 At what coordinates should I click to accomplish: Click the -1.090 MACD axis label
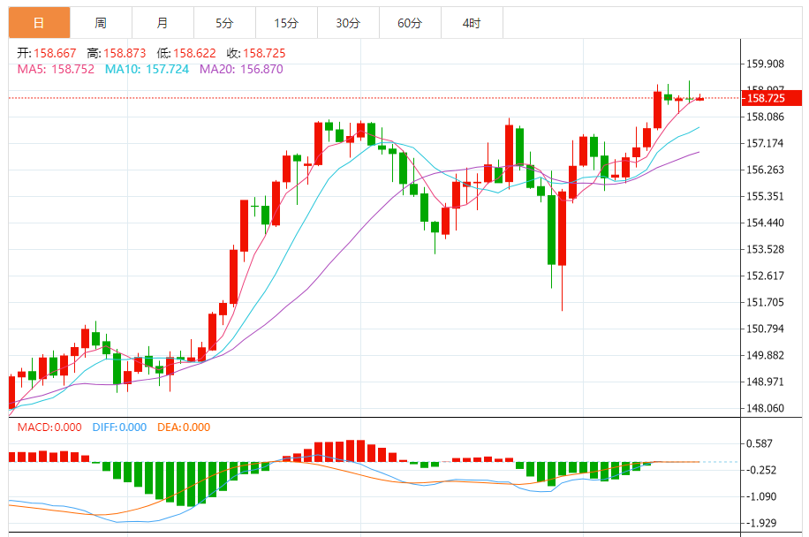(760, 496)
